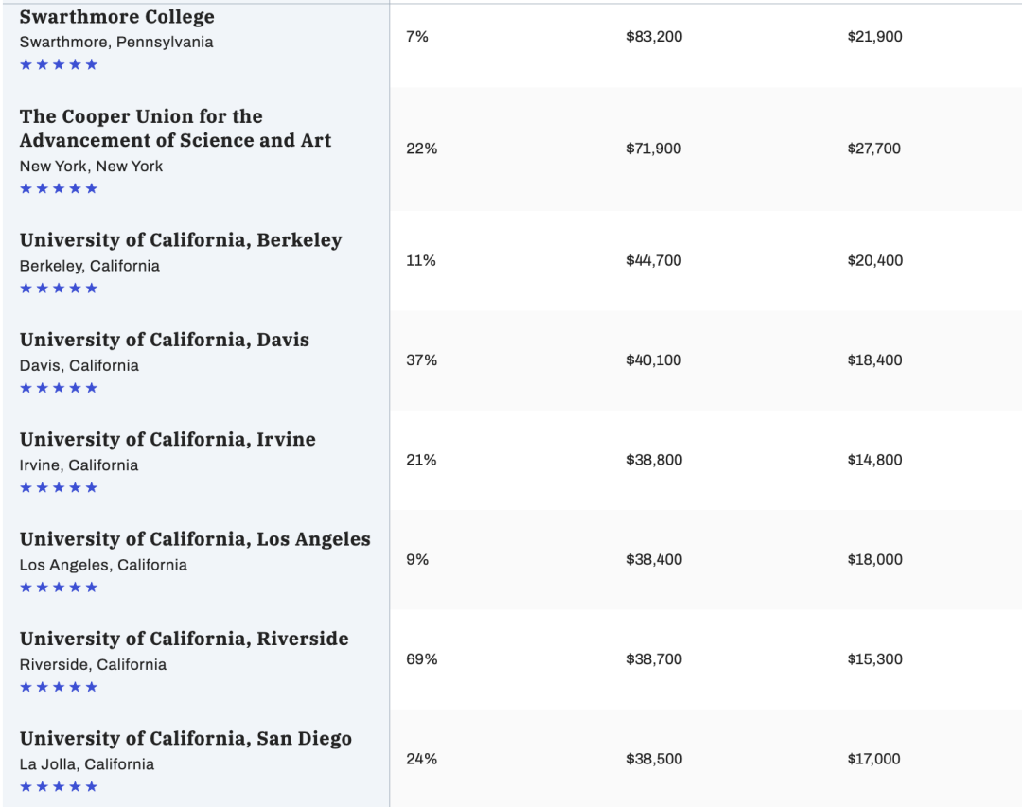This screenshot has width=1022, height=807.
Task: Click Berkeley's five-star rating icons
Action: (x=59, y=289)
